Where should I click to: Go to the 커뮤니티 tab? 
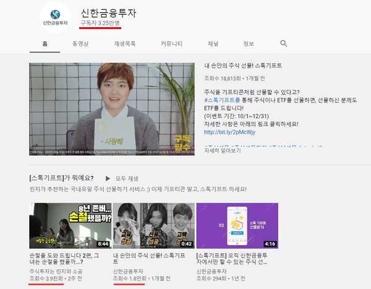[171, 44]
